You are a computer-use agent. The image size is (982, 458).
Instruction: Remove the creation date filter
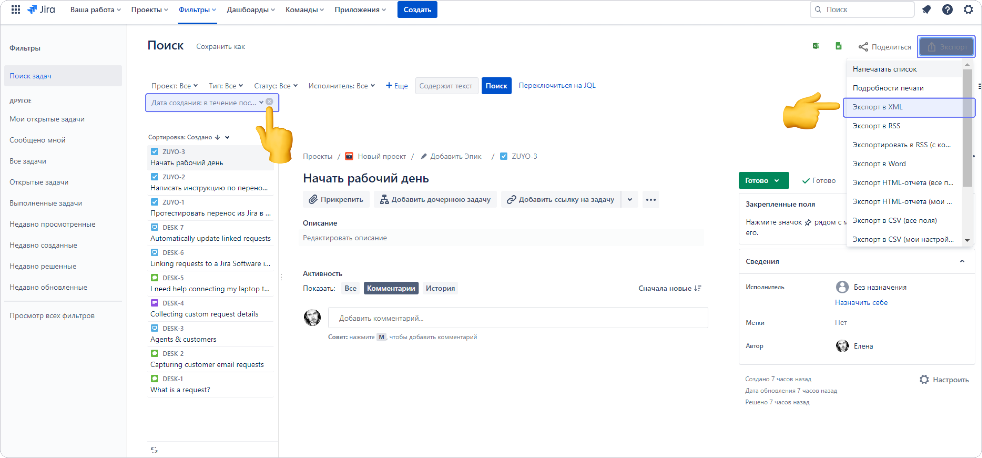270,102
